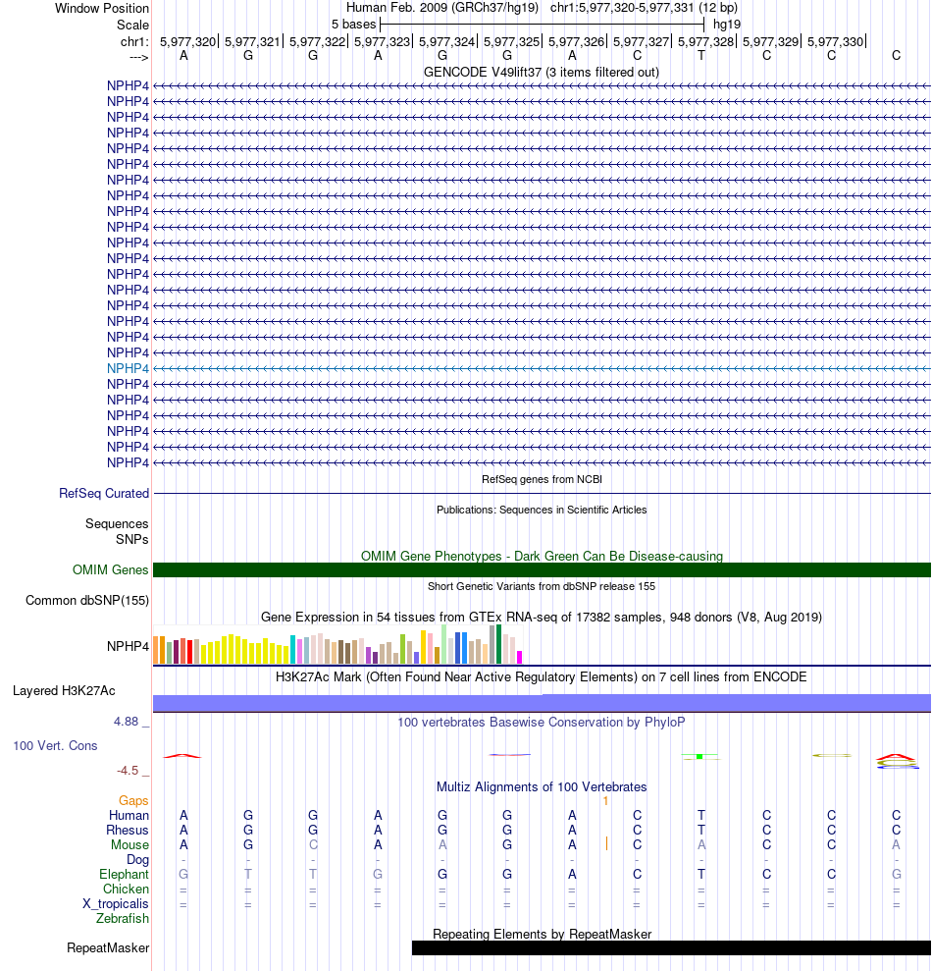Click the Window Position label
This screenshot has width=932, height=971.
pyautogui.click(x=101, y=9)
